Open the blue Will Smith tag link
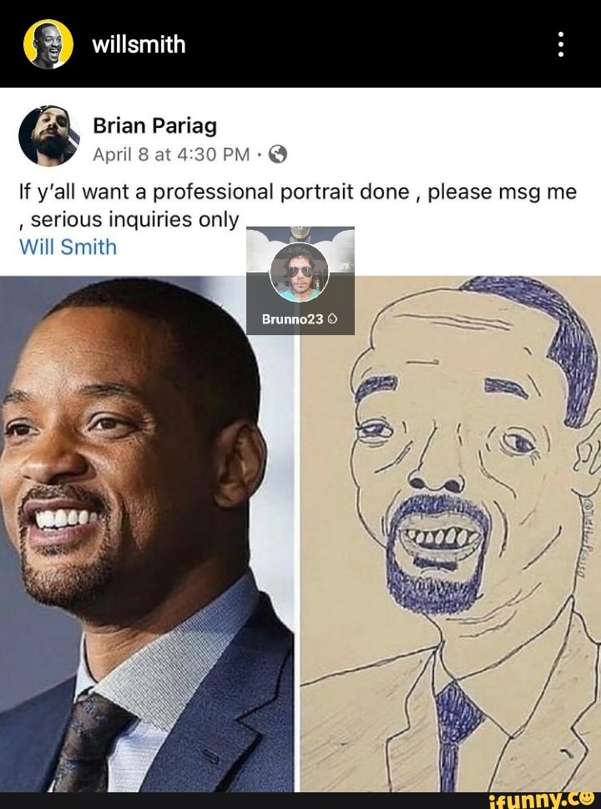Screen dimensions: 601x809 pos(67,247)
